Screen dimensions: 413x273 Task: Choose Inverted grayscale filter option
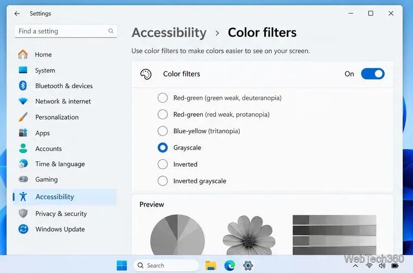tap(162, 181)
